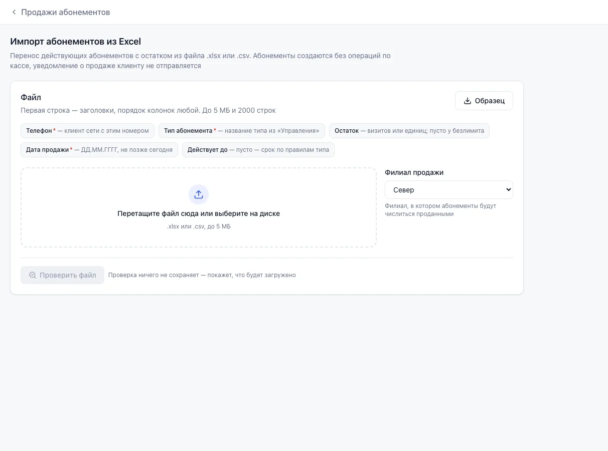Click the upload arrow icon in dropzone

pyautogui.click(x=199, y=194)
